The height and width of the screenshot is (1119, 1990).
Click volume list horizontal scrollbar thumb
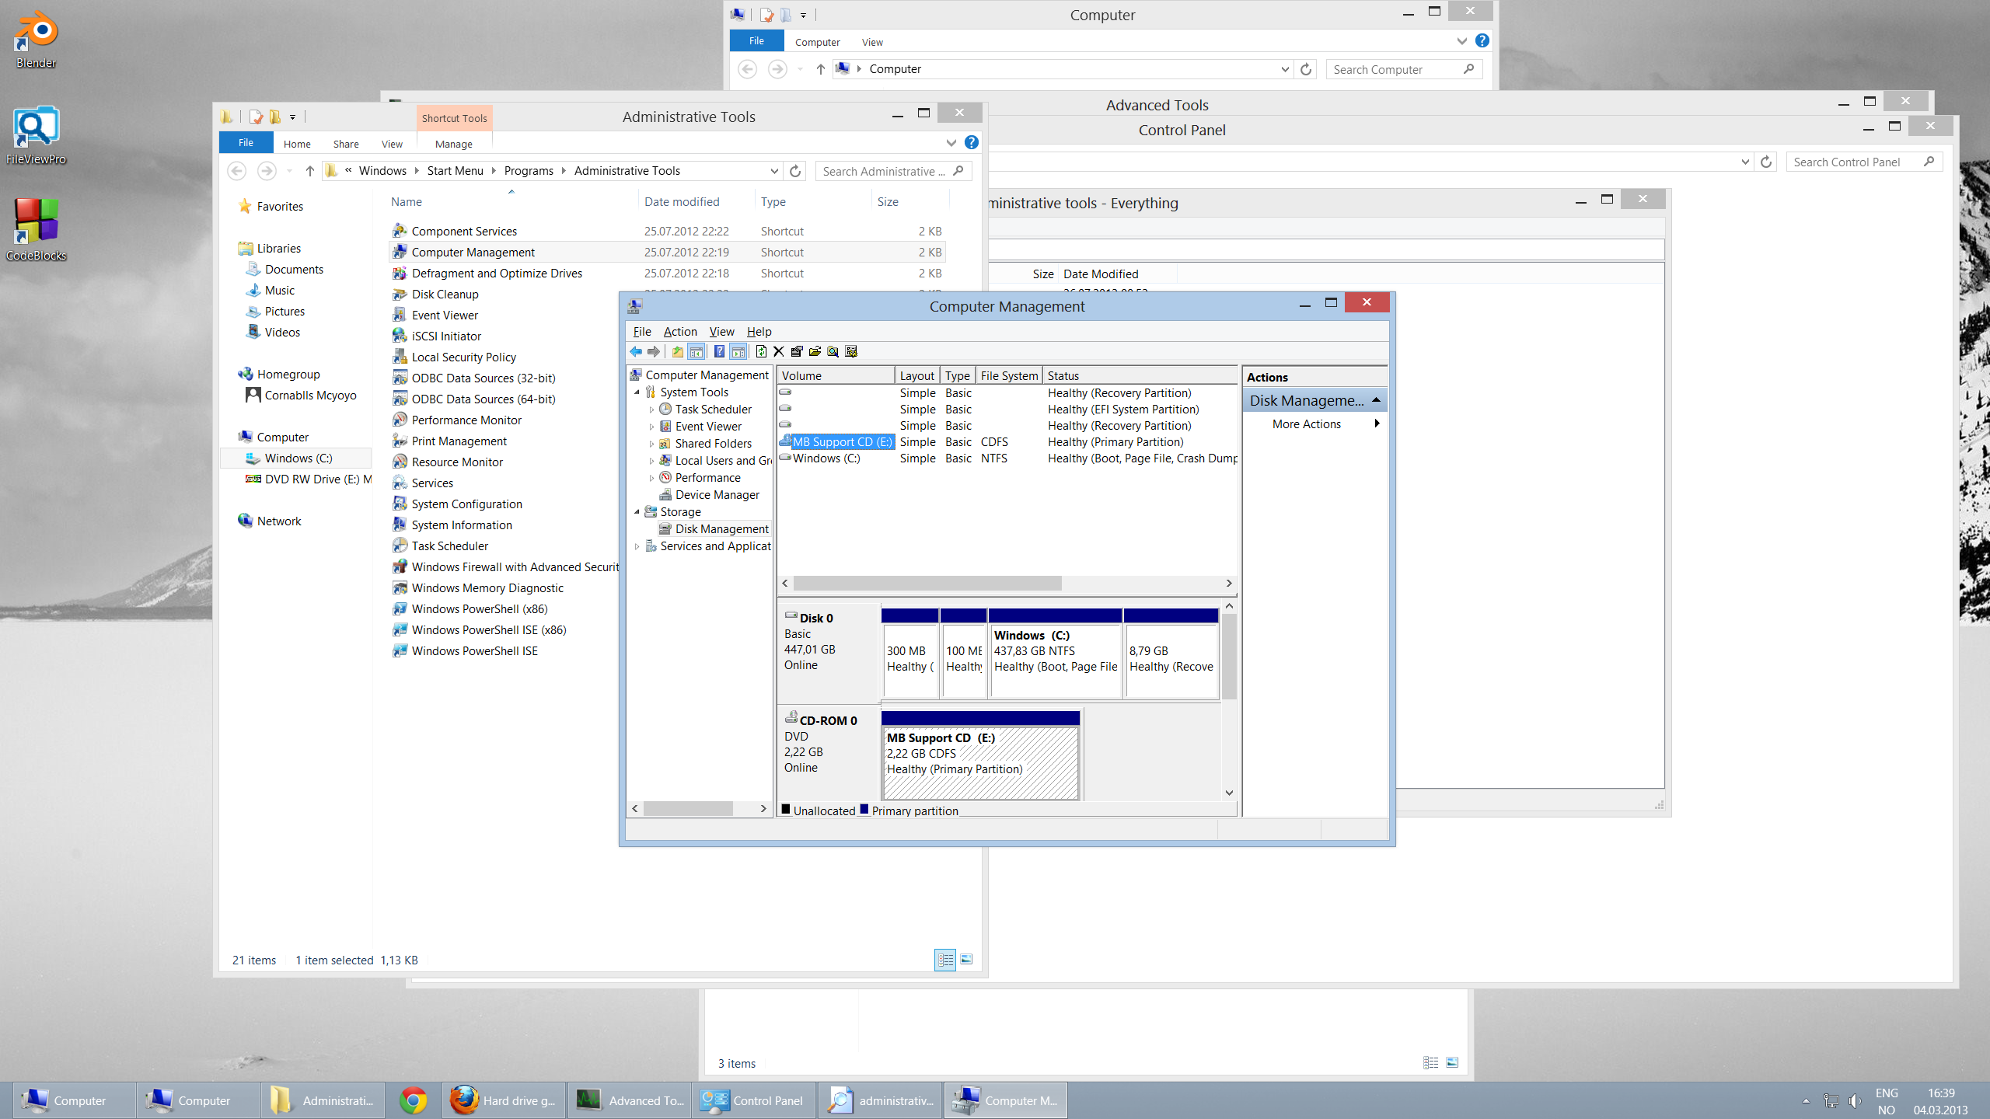coord(927,584)
